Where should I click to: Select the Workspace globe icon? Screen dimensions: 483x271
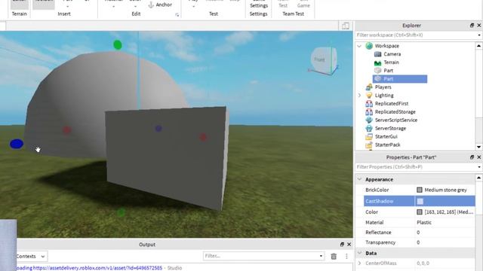click(x=369, y=46)
